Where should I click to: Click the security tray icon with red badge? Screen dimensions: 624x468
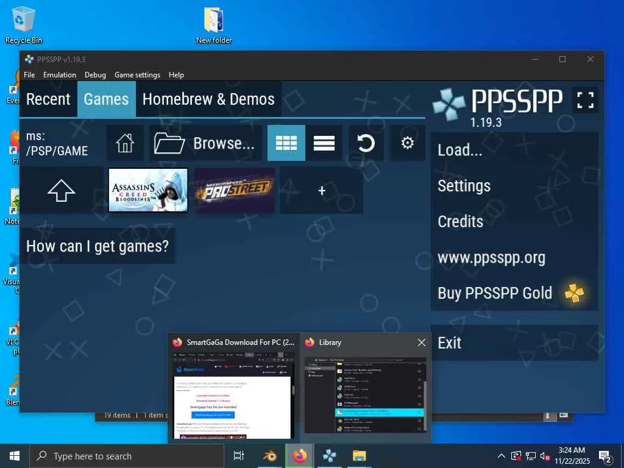516,456
